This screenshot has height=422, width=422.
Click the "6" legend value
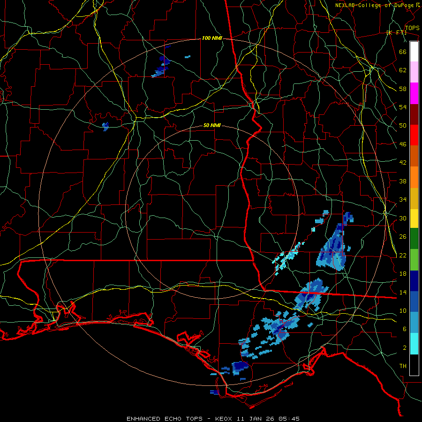405,329
